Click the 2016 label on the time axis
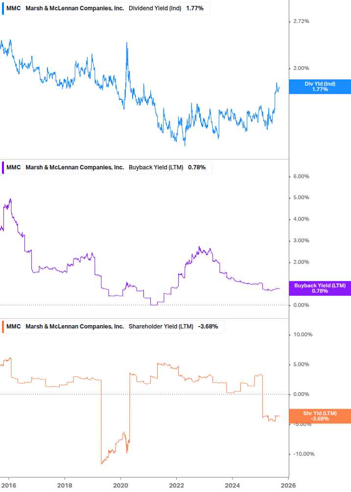The width and height of the screenshot is (351, 492). [9, 486]
